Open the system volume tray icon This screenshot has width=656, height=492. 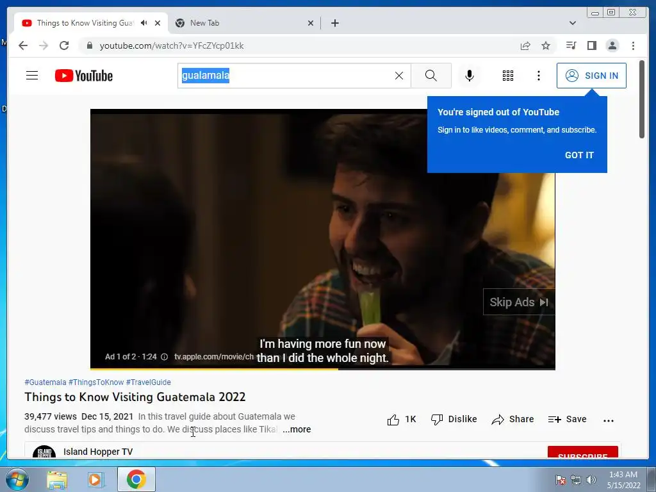pos(591,480)
